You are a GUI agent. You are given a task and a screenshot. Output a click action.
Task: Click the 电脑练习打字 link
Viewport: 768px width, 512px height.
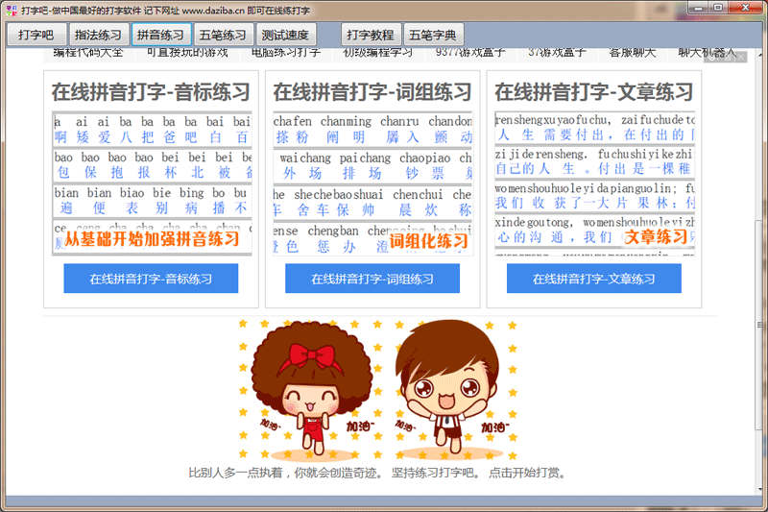click(x=286, y=53)
